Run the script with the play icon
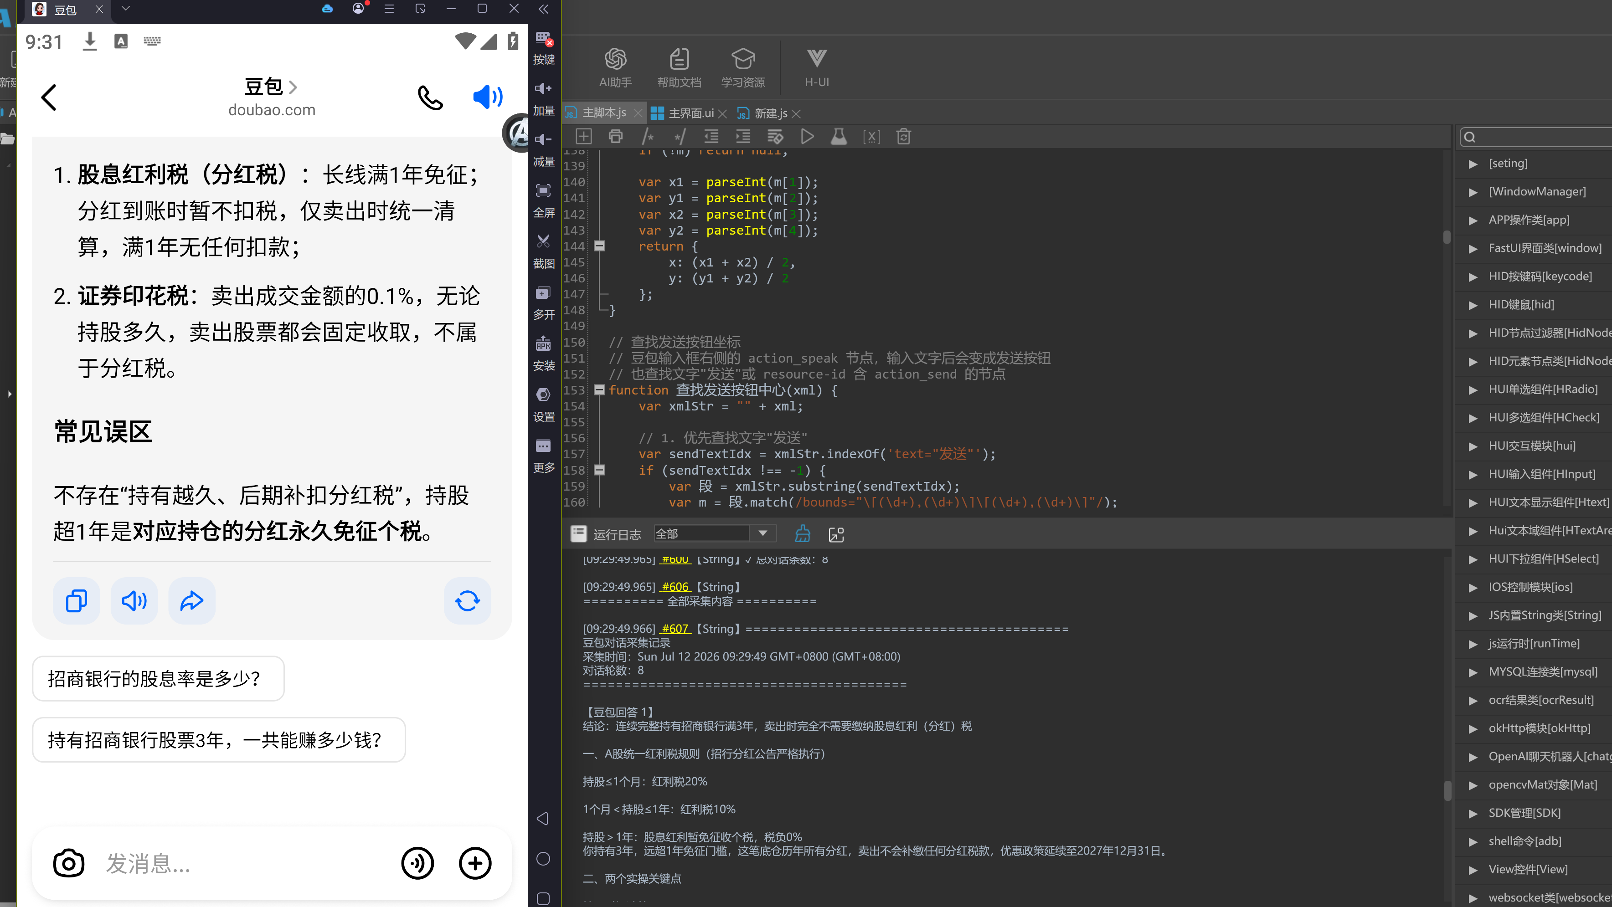 click(807, 136)
